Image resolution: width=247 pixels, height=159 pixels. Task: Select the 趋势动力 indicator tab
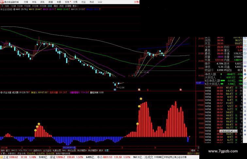(38, 151)
